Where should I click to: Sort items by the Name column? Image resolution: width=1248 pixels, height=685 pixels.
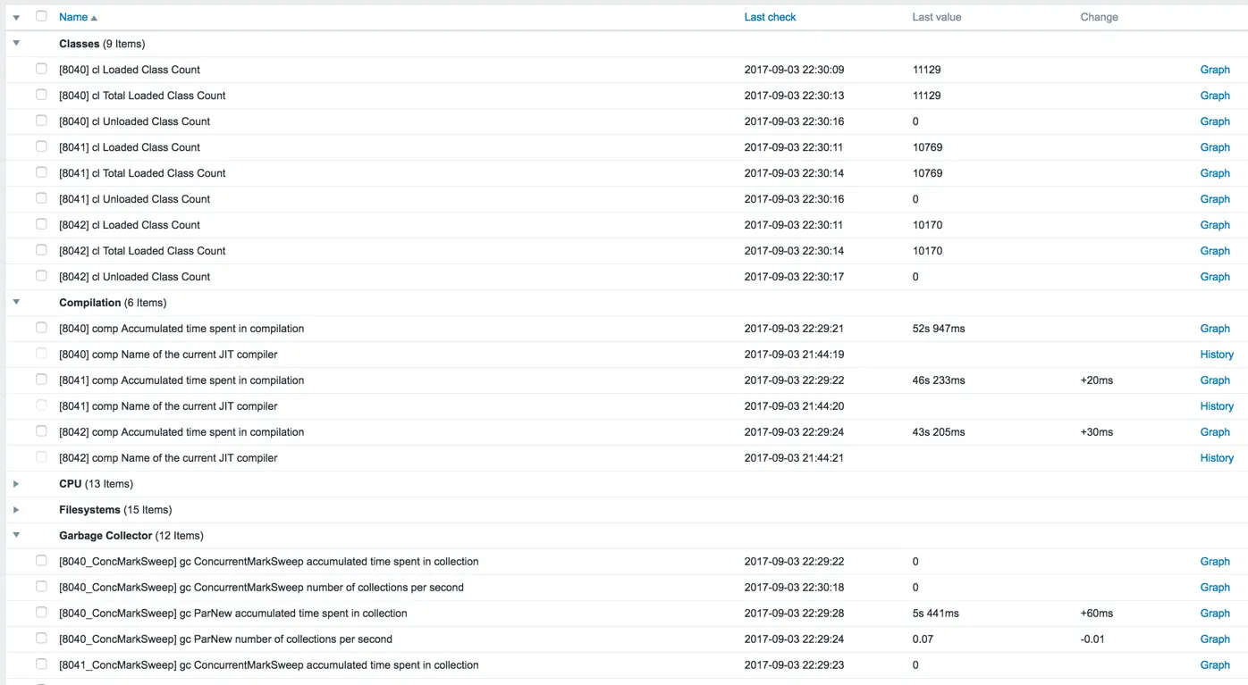click(72, 16)
